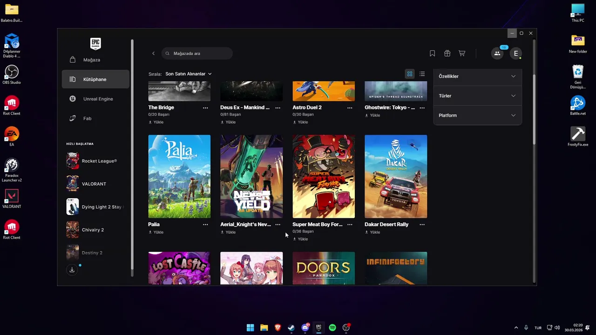Expand the Türler filter section
The image size is (596, 335).
pyautogui.click(x=477, y=96)
